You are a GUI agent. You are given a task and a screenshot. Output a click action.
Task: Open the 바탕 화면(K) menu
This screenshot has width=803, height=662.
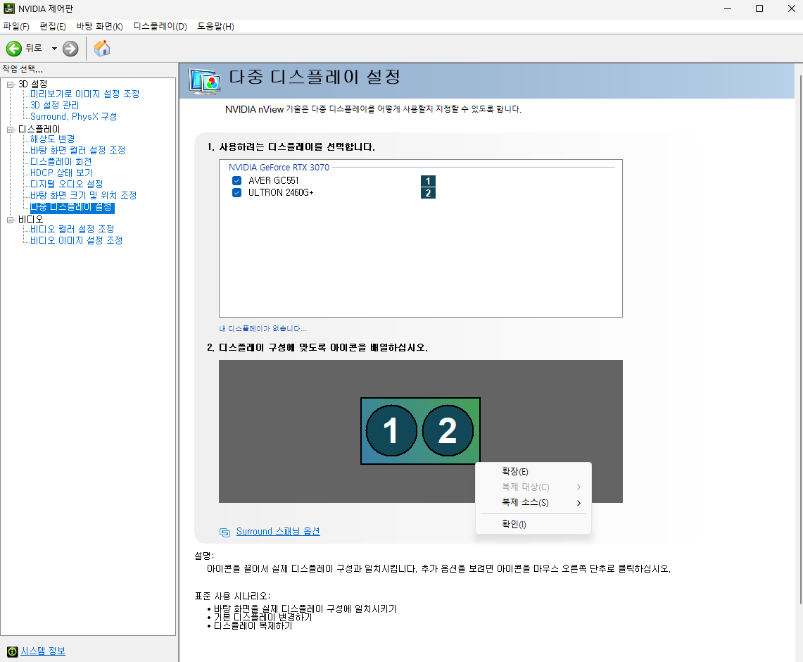click(x=99, y=27)
